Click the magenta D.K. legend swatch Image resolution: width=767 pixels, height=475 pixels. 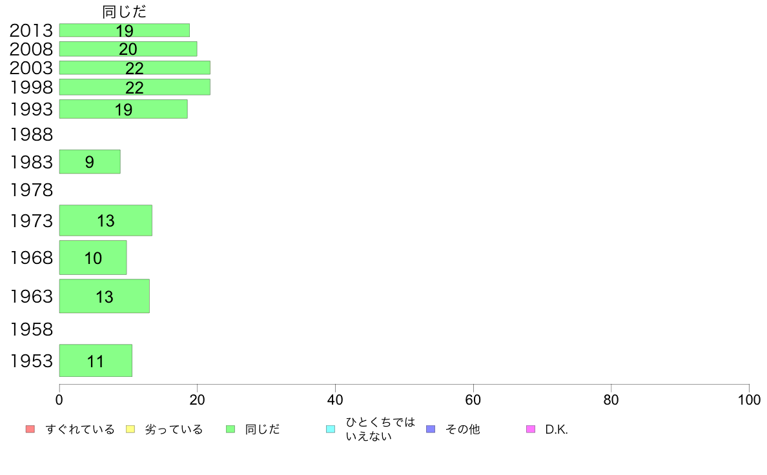click(x=531, y=429)
